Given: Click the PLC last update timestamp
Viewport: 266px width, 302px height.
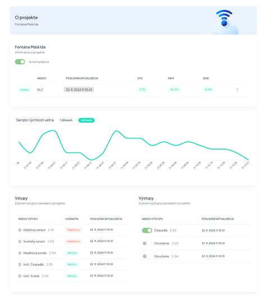Looking at the screenshot, I should 79,90.
